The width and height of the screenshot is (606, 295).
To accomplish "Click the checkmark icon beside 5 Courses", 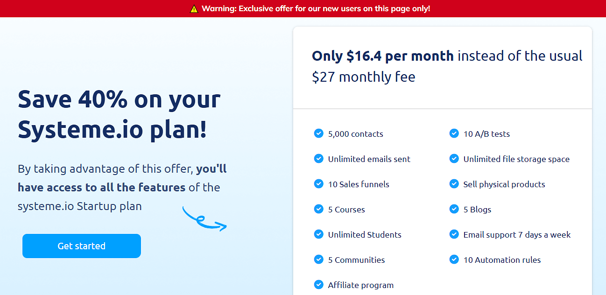I will [318, 210].
